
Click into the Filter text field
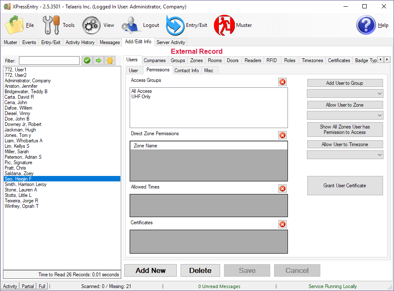tap(49, 60)
